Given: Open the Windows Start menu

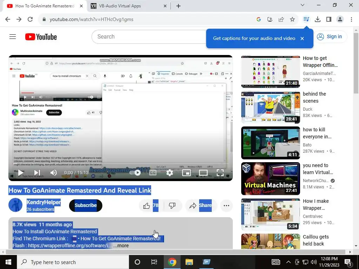Looking at the screenshot, I should click(8, 262).
